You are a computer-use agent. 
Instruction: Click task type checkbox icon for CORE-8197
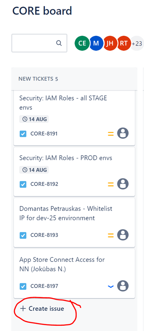23,286
